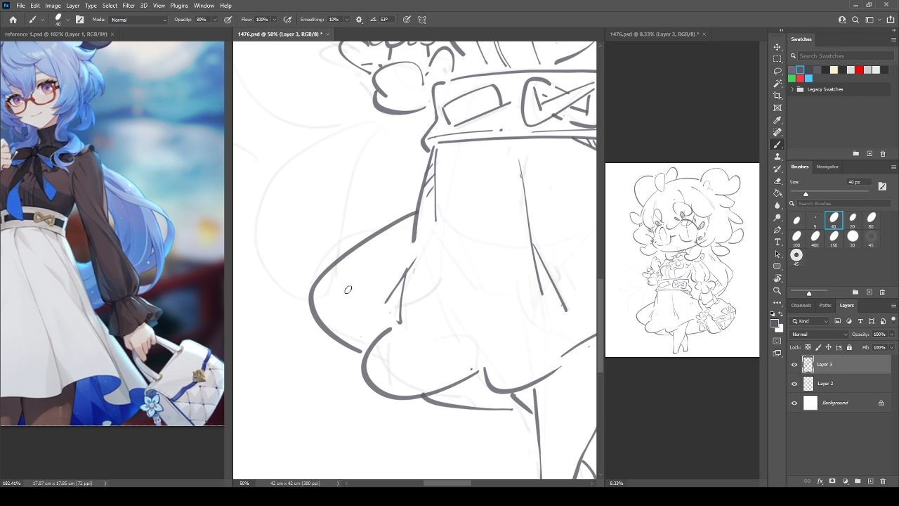
Task: Select the Pen tool
Action: (777, 230)
